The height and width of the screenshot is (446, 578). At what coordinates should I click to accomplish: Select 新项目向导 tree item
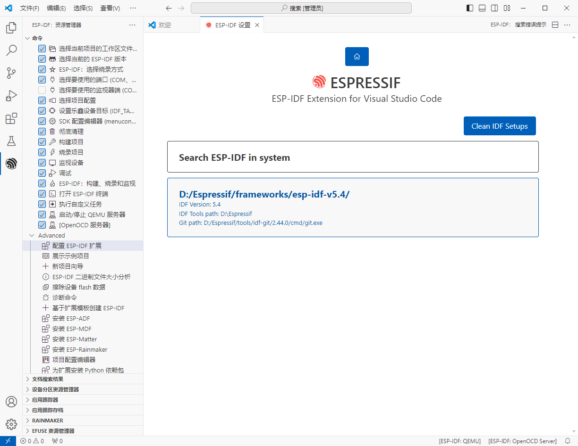click(x=83, y=266)
